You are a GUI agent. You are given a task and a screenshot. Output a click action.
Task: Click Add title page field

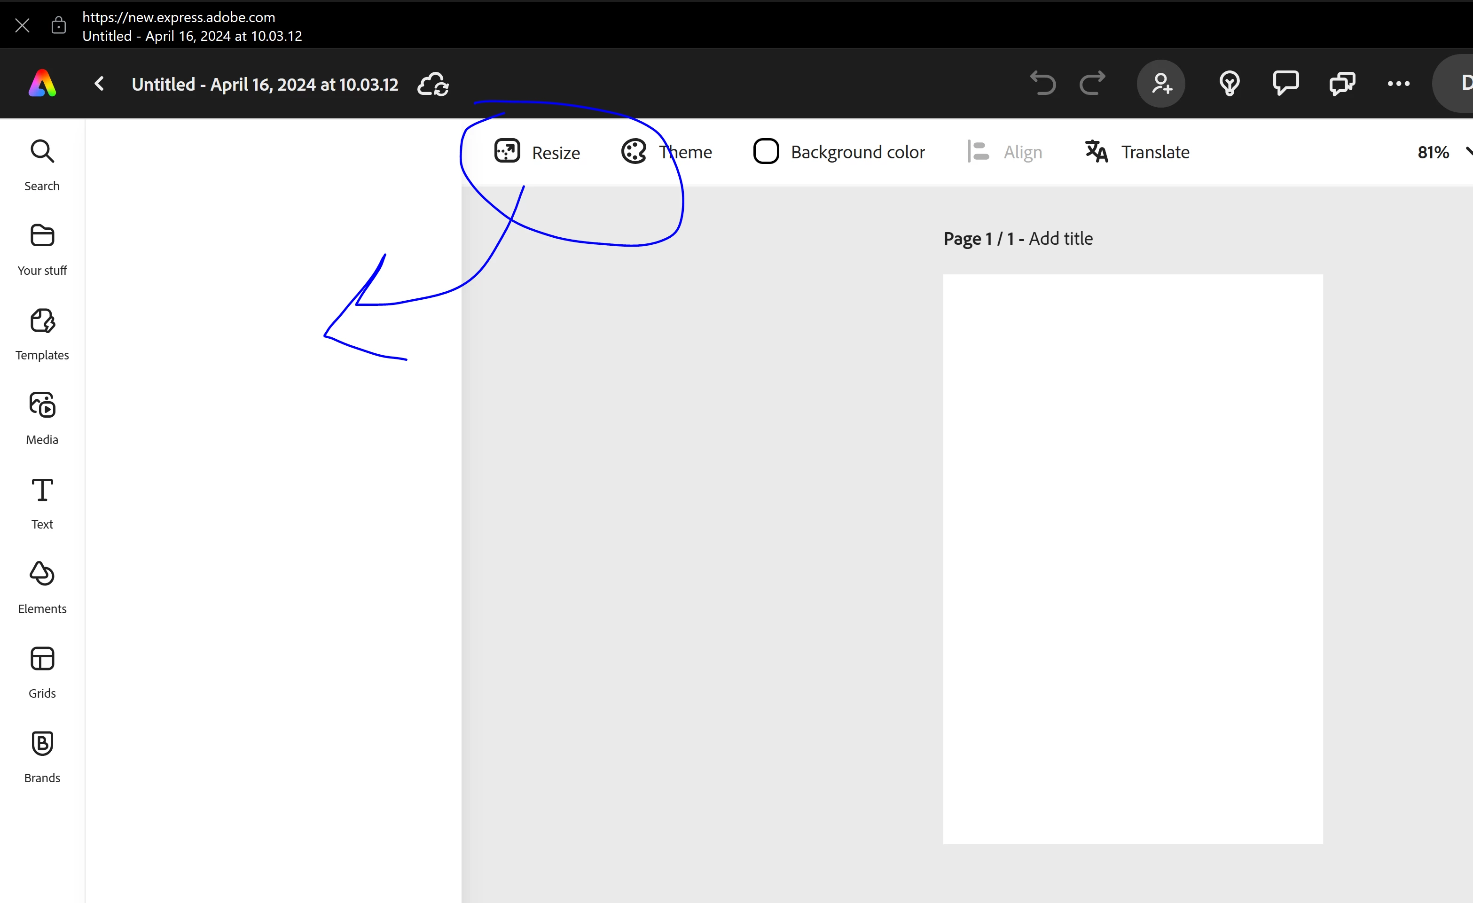(1060, 239)
